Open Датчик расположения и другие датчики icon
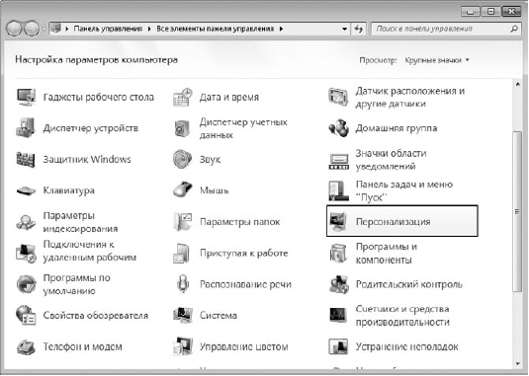529x376 pixels. tap(338, 98)
